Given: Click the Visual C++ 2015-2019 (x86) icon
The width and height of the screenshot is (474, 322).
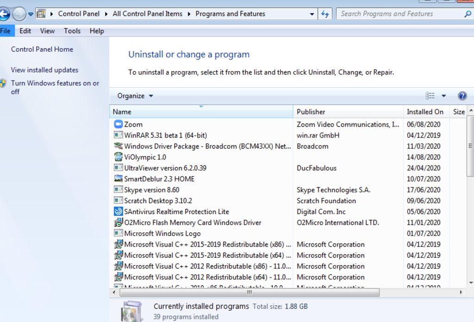Looking at the screenshot, I should 118,244.
